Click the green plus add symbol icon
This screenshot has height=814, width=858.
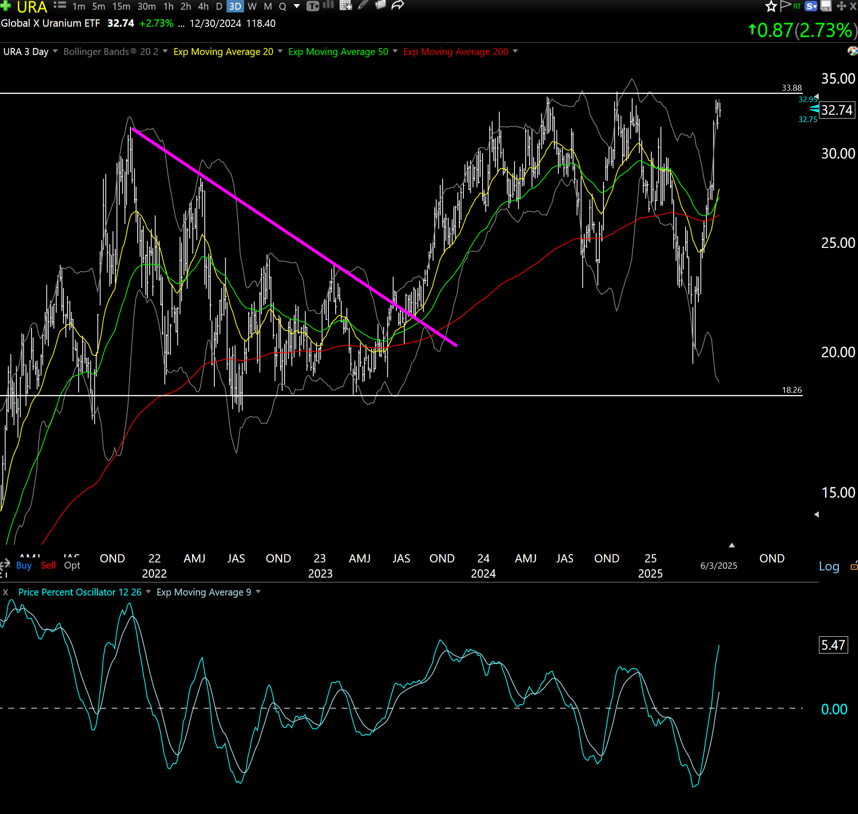6,5
